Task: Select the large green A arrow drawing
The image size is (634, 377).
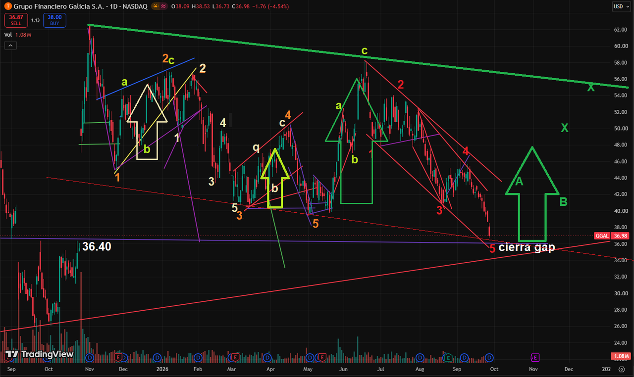Action: click(532, 194)
